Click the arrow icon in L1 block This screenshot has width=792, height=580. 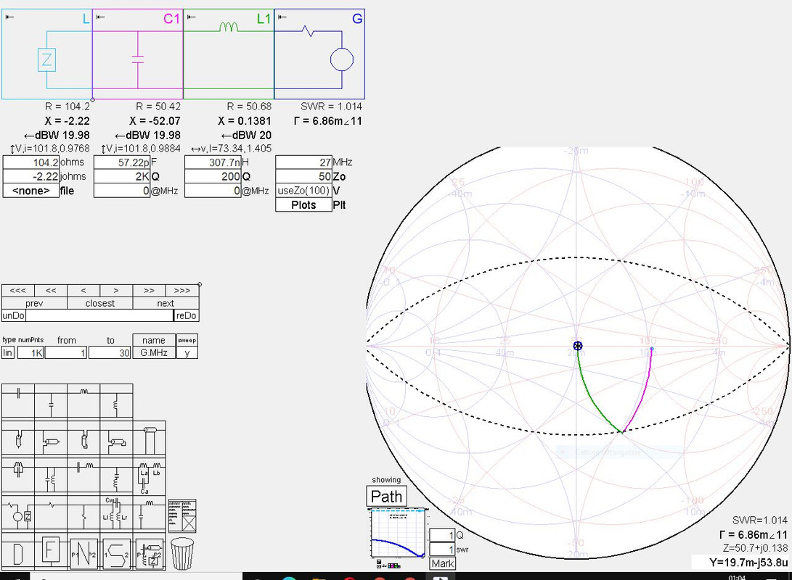coord(192,17)
